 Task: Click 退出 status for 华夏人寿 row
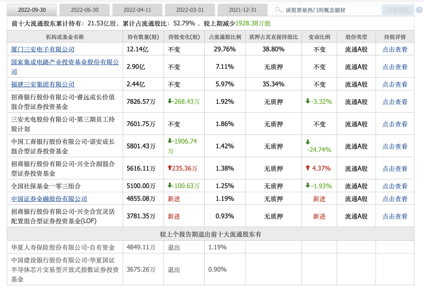coord(174,247)
